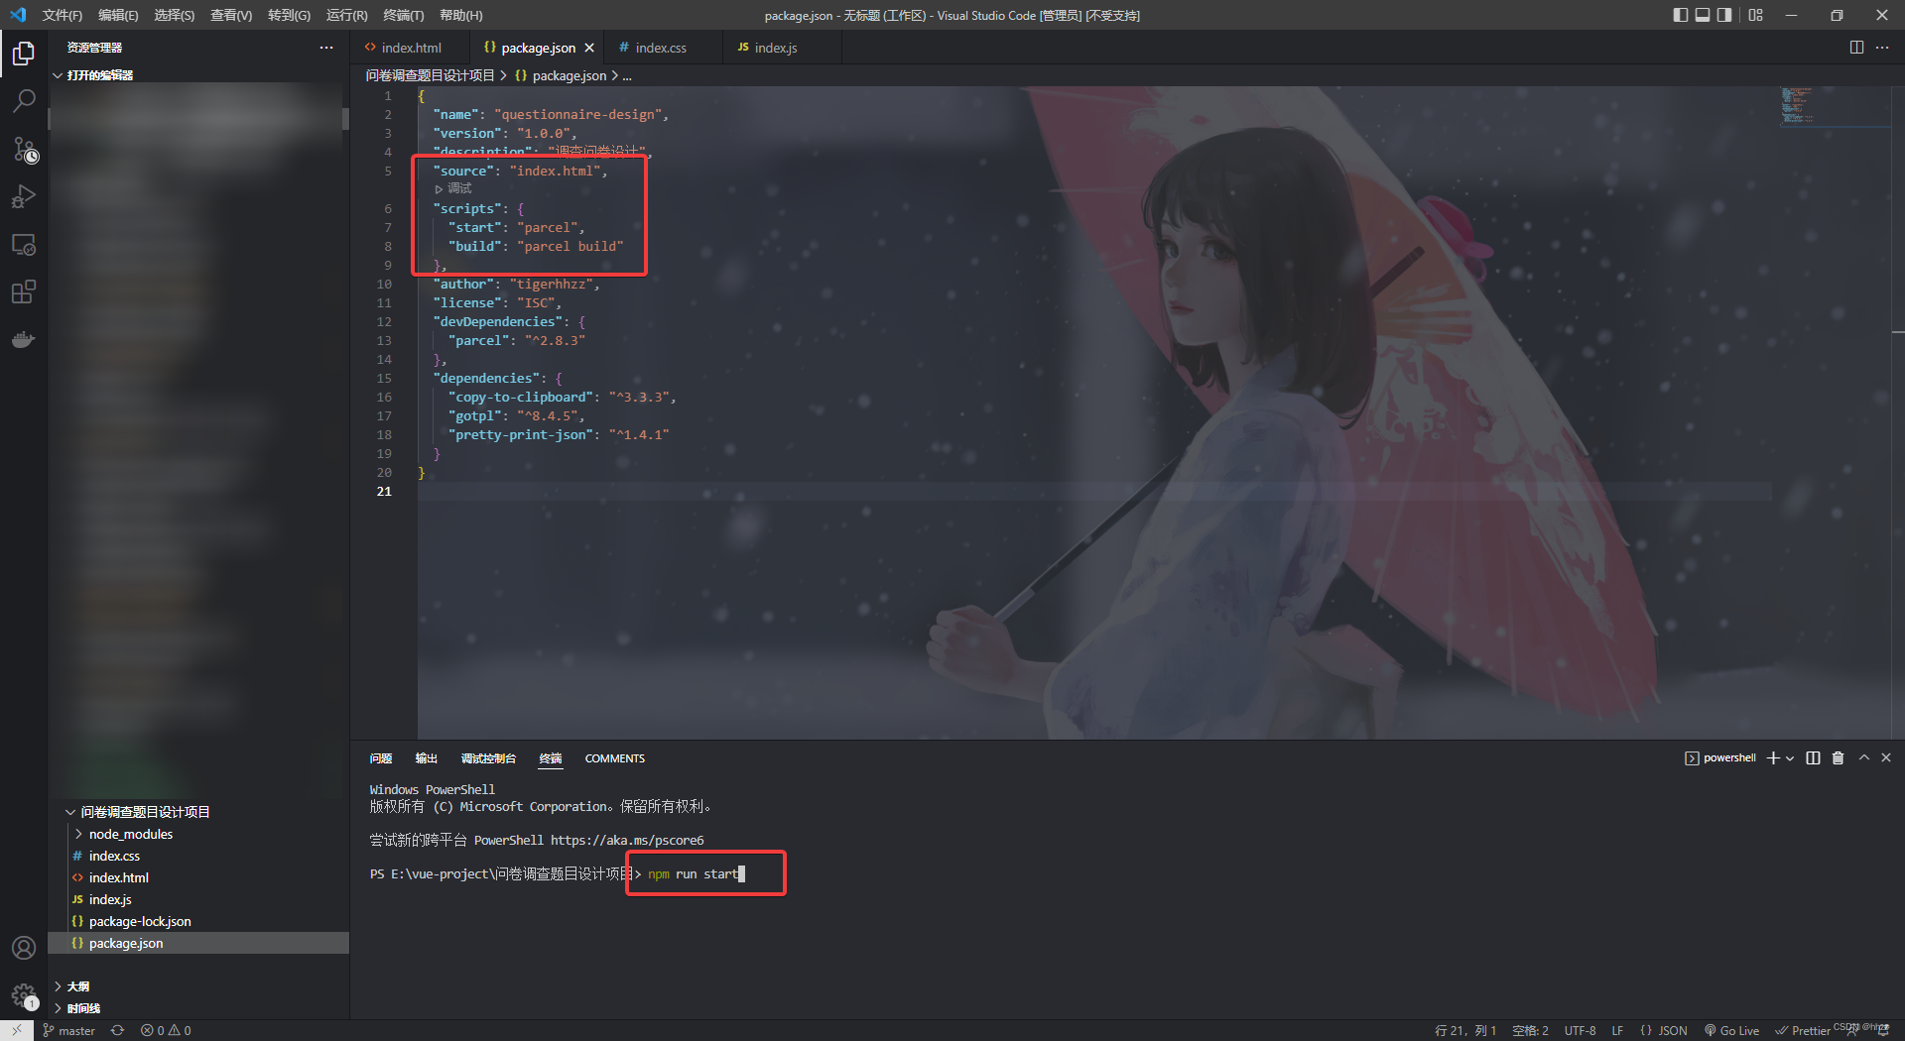
Task: Open Explorer panel more actions ellipsis
Action: click(326, 48)
